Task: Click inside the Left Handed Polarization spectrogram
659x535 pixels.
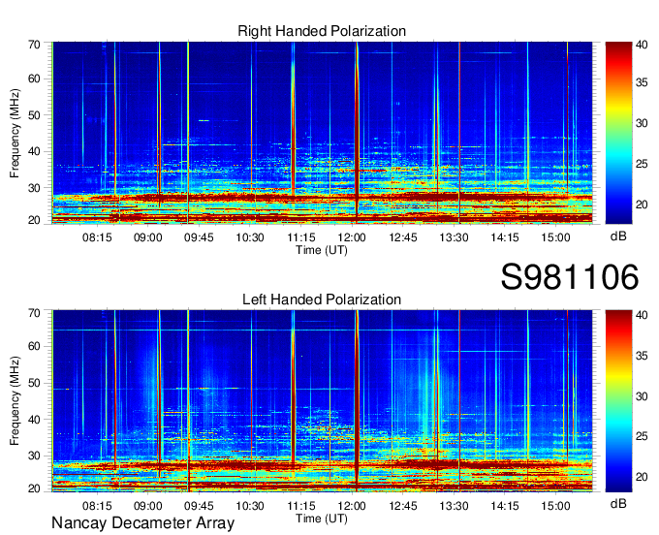Action: [x=322, y=401]
